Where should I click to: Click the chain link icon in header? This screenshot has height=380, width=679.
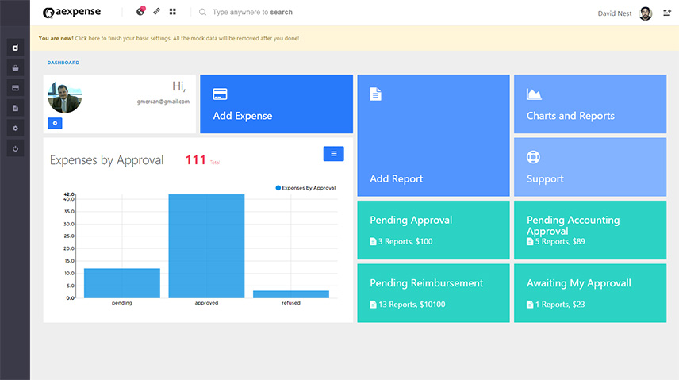tap(157, 13)
